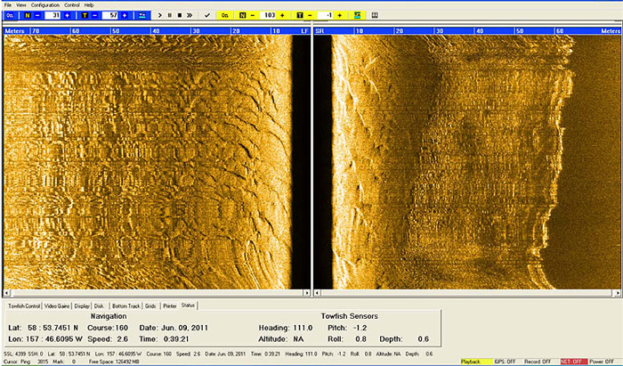Click the grid icon at toolbar's right end
Screen dimensions: 623x366
pyautogui.click(x=375, y=15)
